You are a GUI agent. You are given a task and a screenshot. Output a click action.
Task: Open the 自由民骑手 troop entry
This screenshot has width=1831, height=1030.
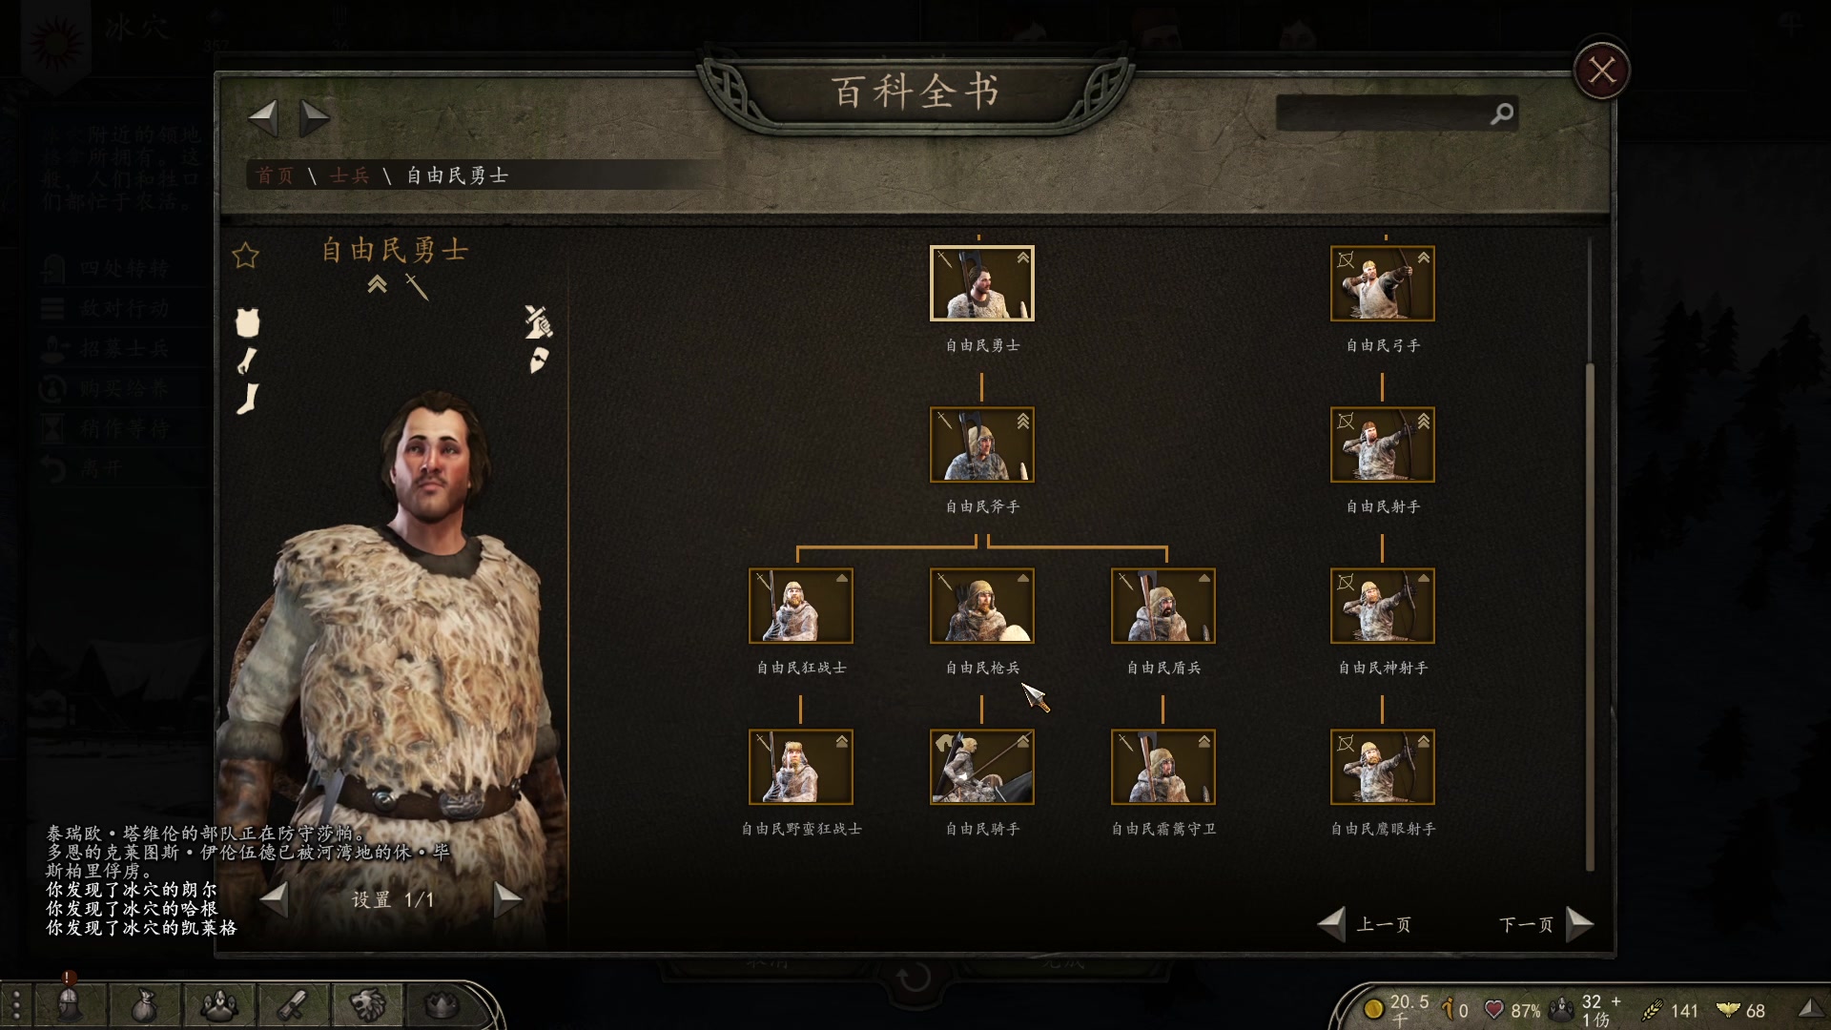[982, 767]
